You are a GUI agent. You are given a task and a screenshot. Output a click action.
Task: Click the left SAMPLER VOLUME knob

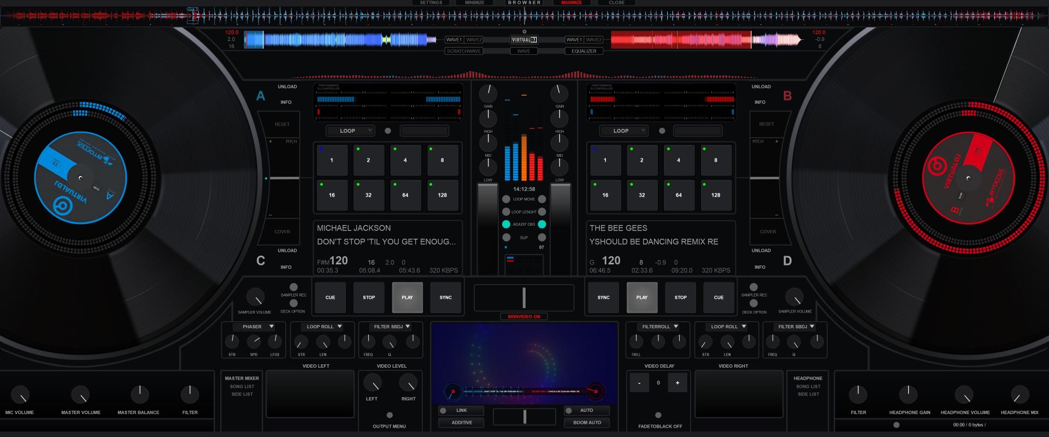click(x=255, y=297)
